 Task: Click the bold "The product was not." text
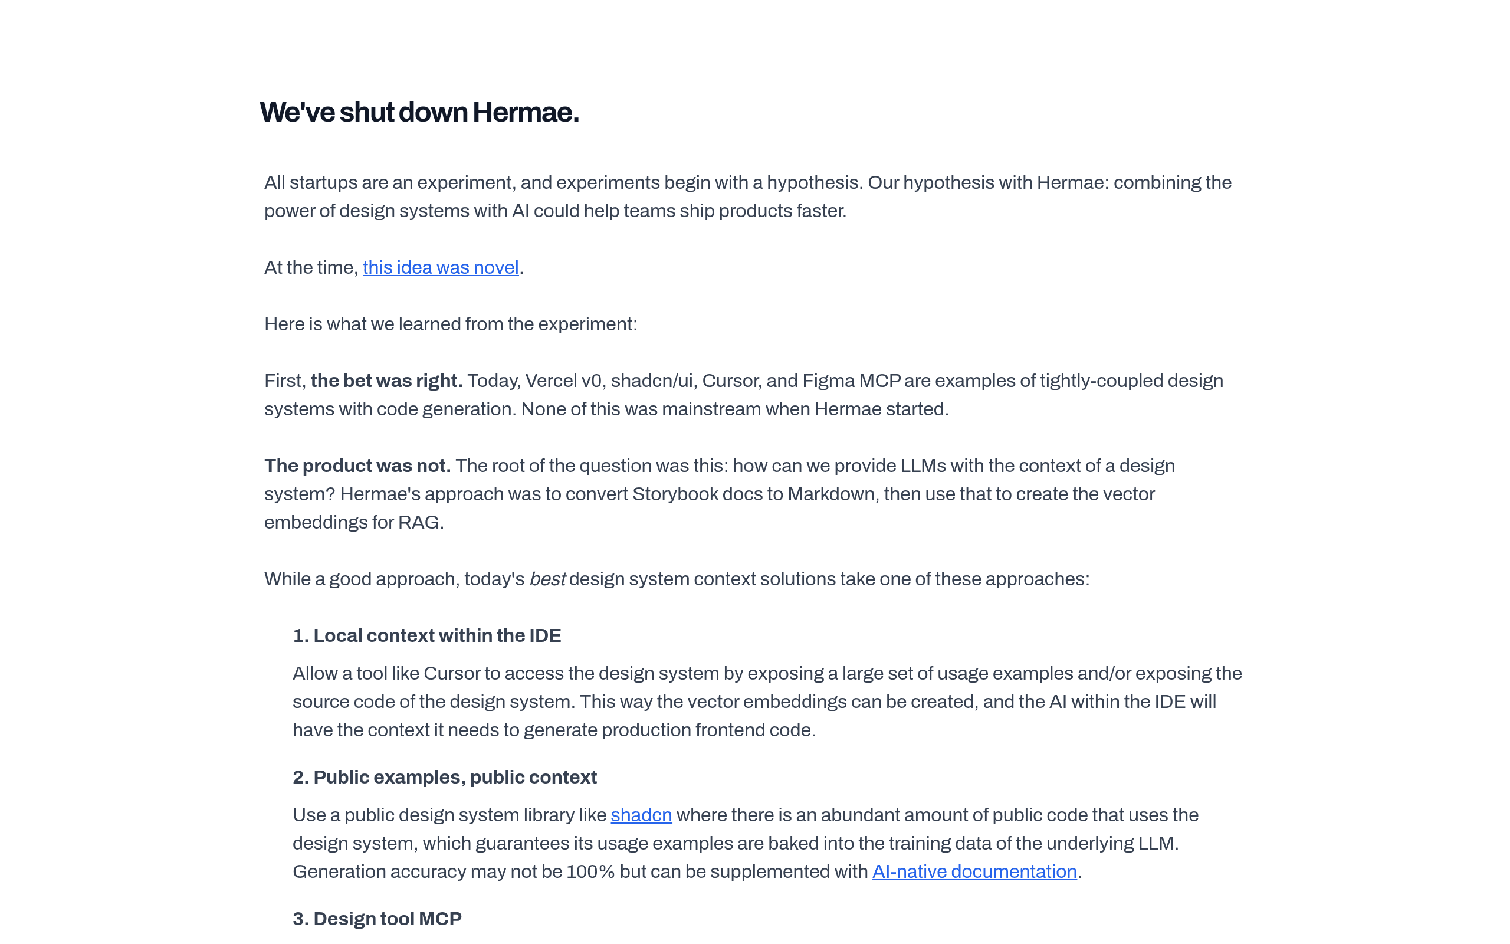click(x=357, y=466)
